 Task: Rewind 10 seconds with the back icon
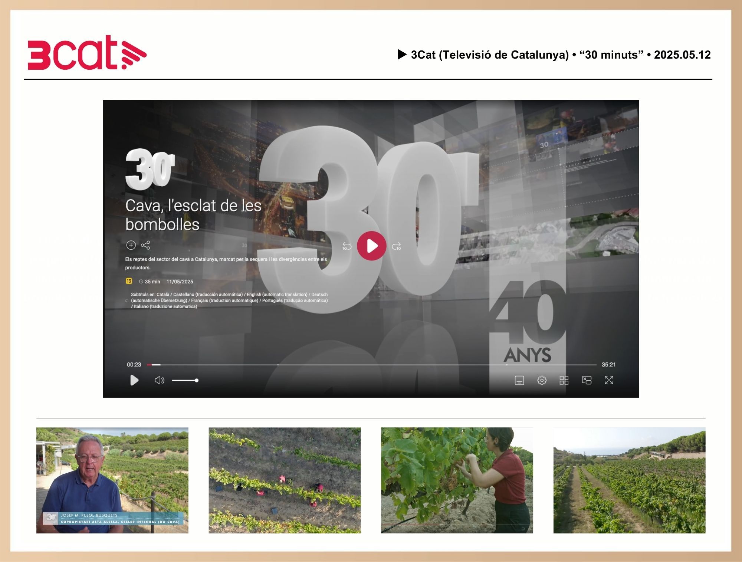pyautogui.click(x=347, y=246)
